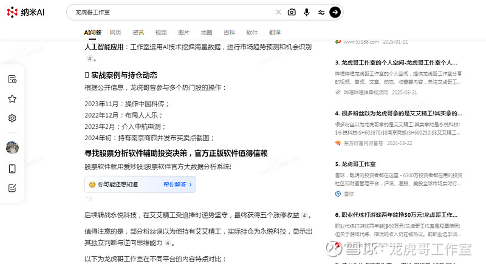Viewport: 486px width, 264px height.
Task: Expand 帮你解答 chevron arrow
Action: pyautogui.click(x=190, y=184)
